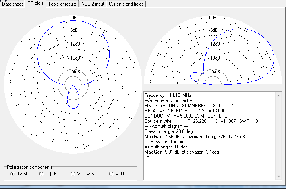
Task: Click the -6dB label on the right elevation plot
Action: [x=214, y=31]
